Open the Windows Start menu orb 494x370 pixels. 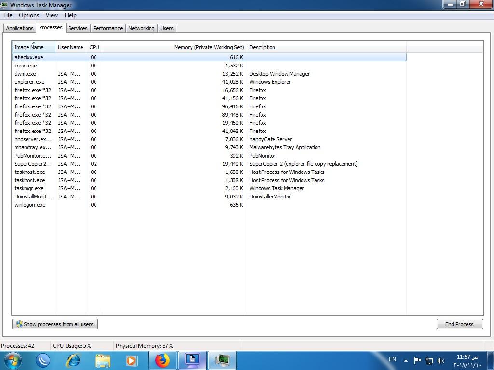[x=13, y=360]
